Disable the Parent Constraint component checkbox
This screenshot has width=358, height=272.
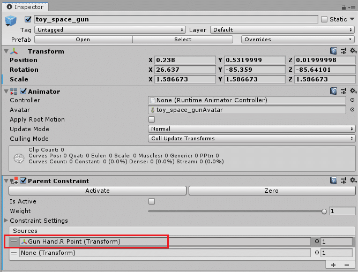pyautogui.click(x=23, y=181)
